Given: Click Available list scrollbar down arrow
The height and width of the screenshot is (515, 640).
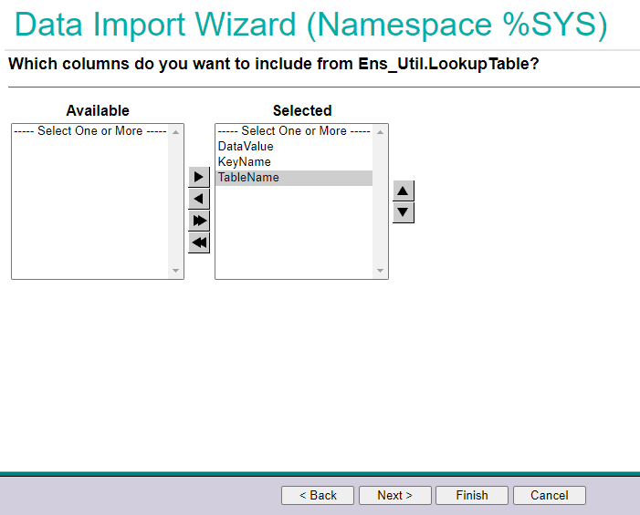Looking at the screenshot, I should 176,271.
